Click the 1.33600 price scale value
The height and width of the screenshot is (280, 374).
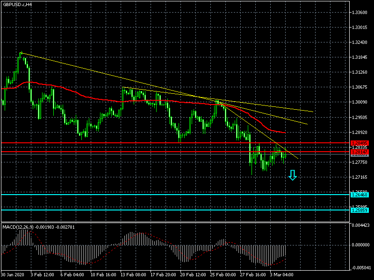[360, 13]
